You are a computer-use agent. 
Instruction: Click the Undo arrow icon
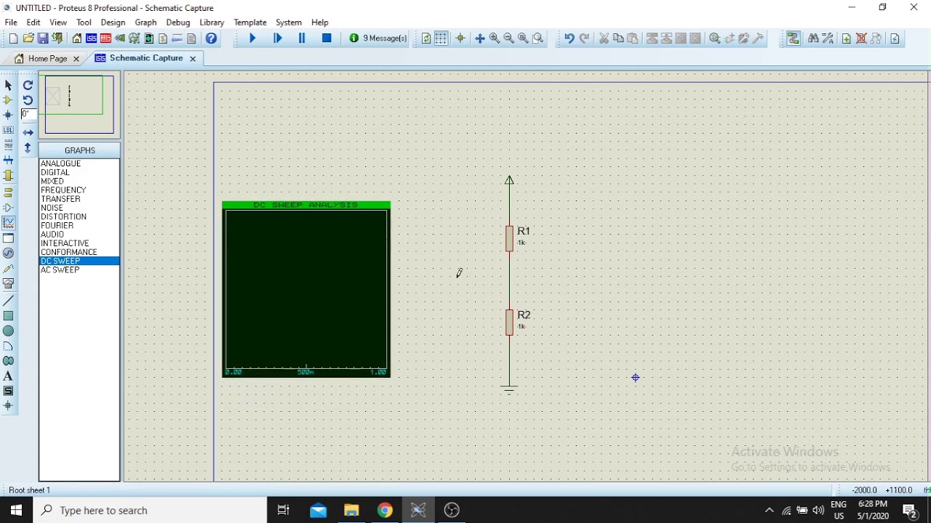tap(569, 38)
